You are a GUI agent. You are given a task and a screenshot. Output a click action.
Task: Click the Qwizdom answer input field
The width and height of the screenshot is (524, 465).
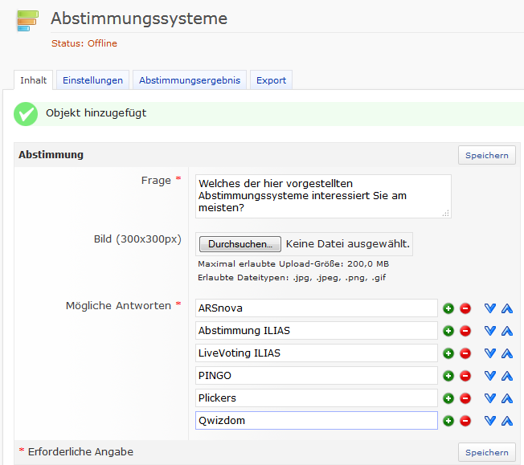click(x=317, y=421)
